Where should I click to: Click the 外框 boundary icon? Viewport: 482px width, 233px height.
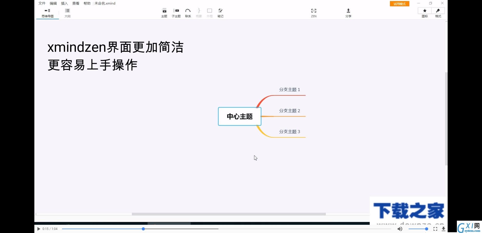click(209, 13)
